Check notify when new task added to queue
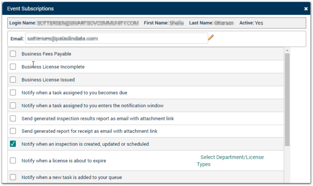 pyautogui.click(x=13, y=177)
